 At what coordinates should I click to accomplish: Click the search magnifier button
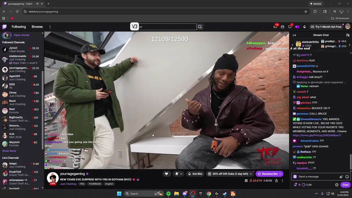pyautogui.click(x=200, y=27)
